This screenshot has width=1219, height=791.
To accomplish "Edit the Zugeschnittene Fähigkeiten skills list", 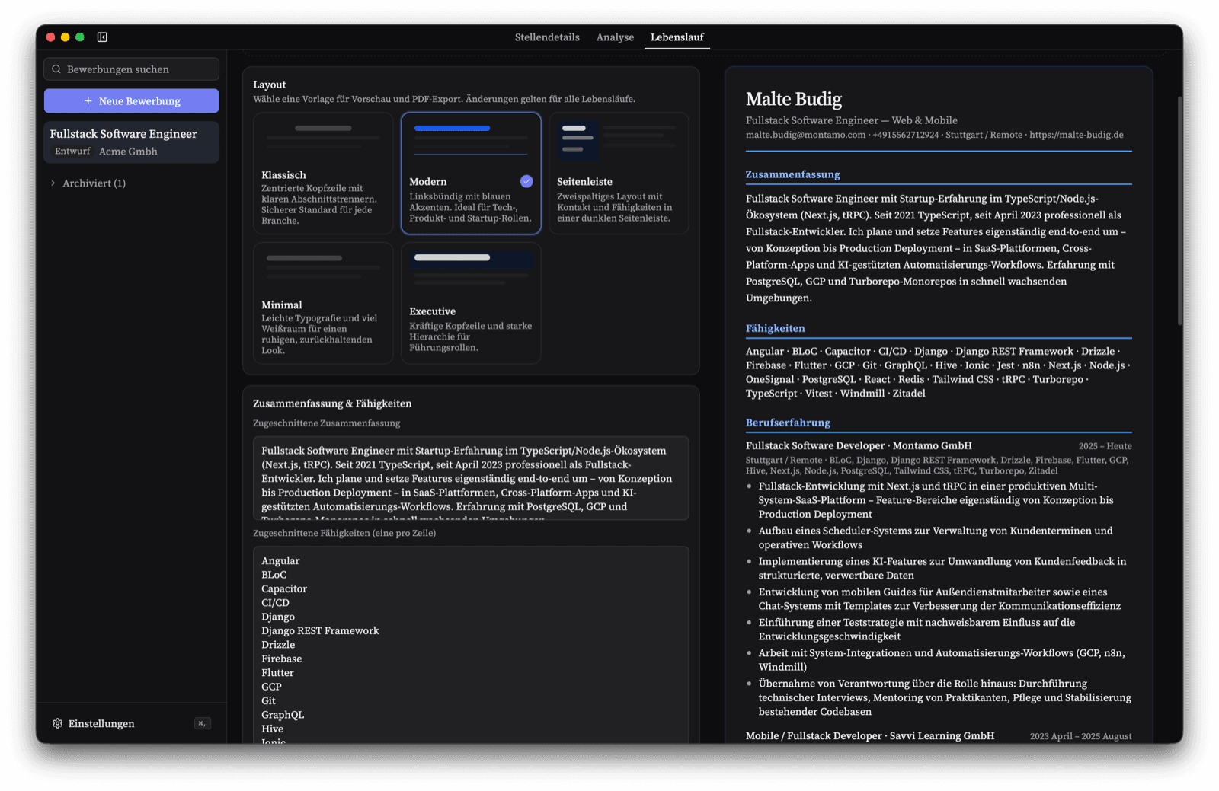I will click(x=471, y=645).
